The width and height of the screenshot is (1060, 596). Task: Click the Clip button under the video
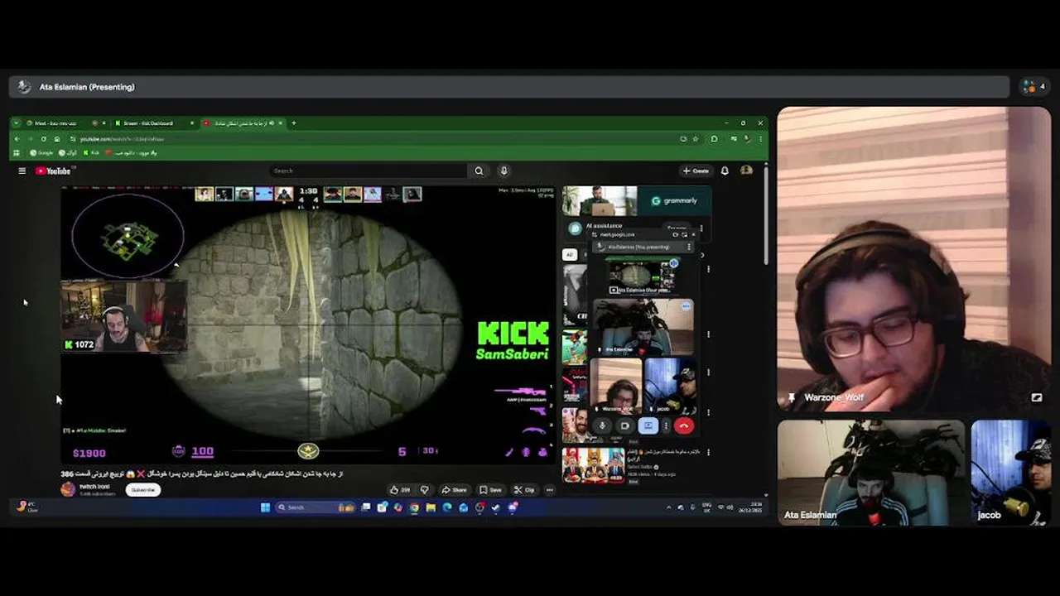click(x=524, y=490)
